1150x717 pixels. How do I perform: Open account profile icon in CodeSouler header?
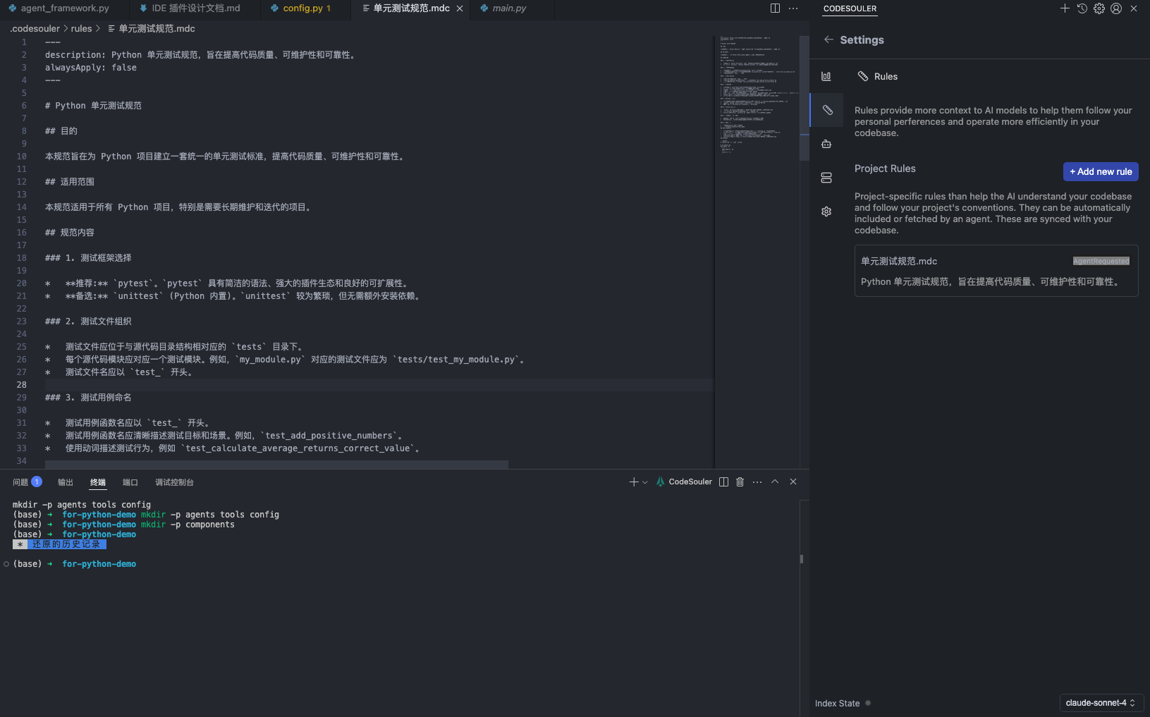pos(1116,8)
